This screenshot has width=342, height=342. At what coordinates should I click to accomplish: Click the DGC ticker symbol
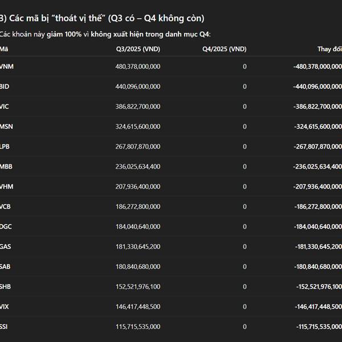click(6, 226)
